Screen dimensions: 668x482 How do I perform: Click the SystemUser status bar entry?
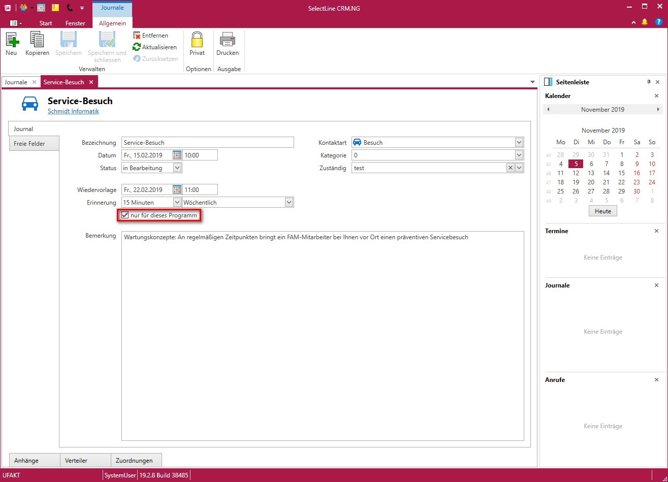click(x=120, y=475)
